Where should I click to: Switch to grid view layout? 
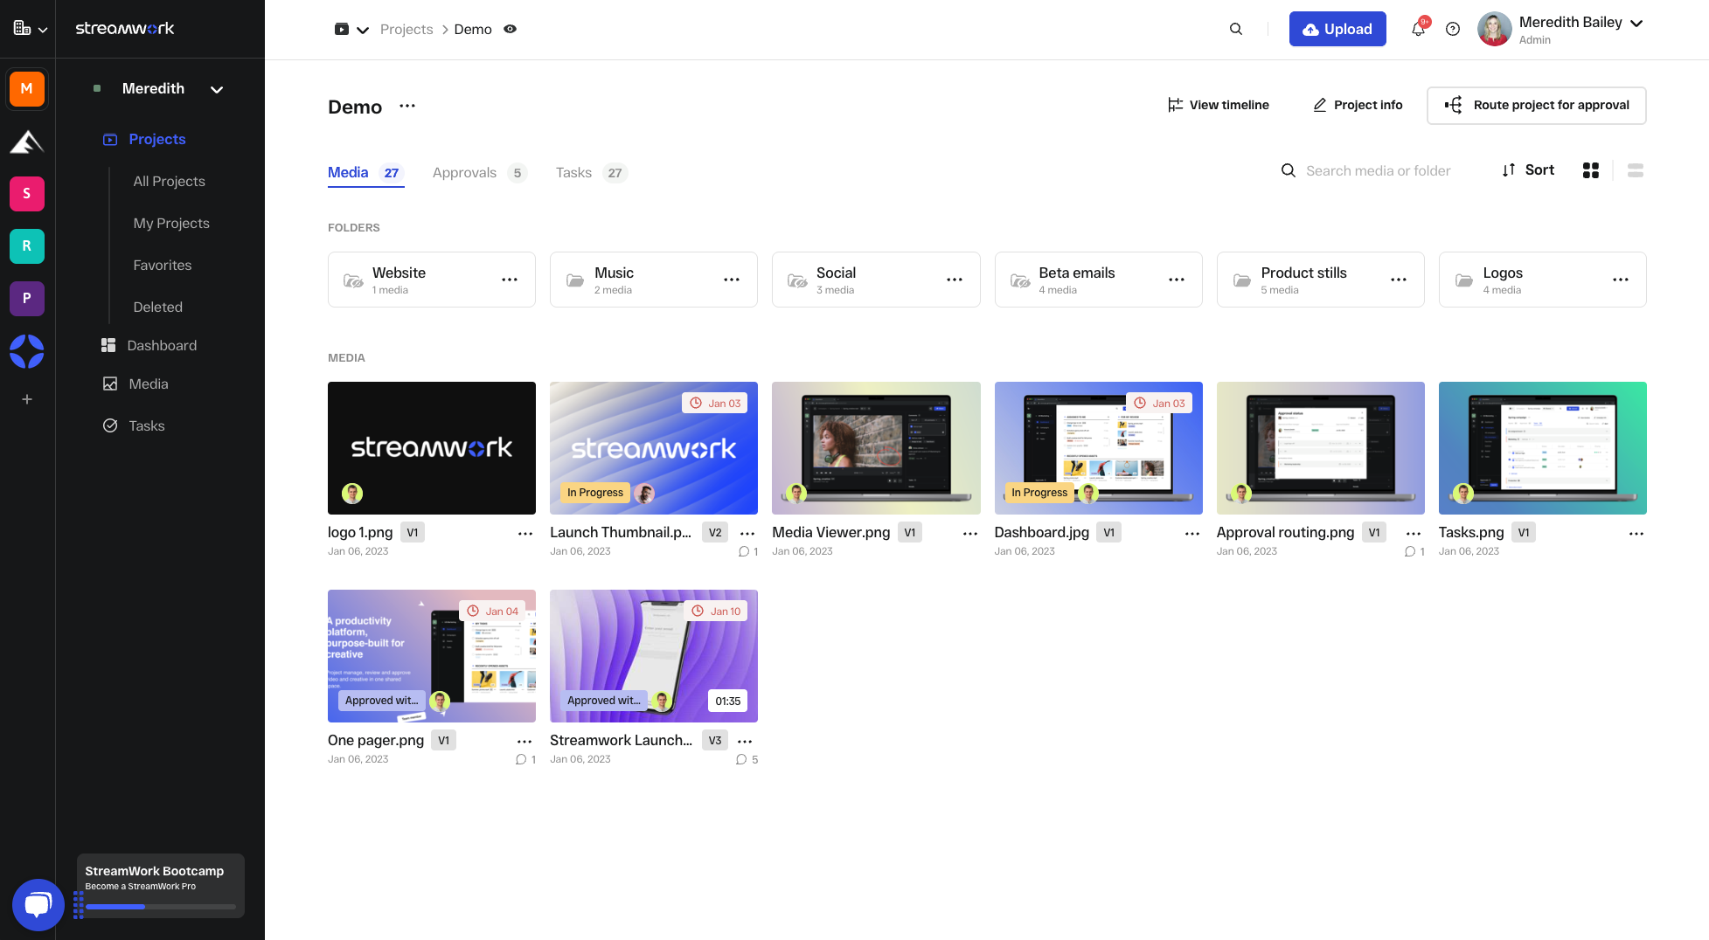point(1591,170)
